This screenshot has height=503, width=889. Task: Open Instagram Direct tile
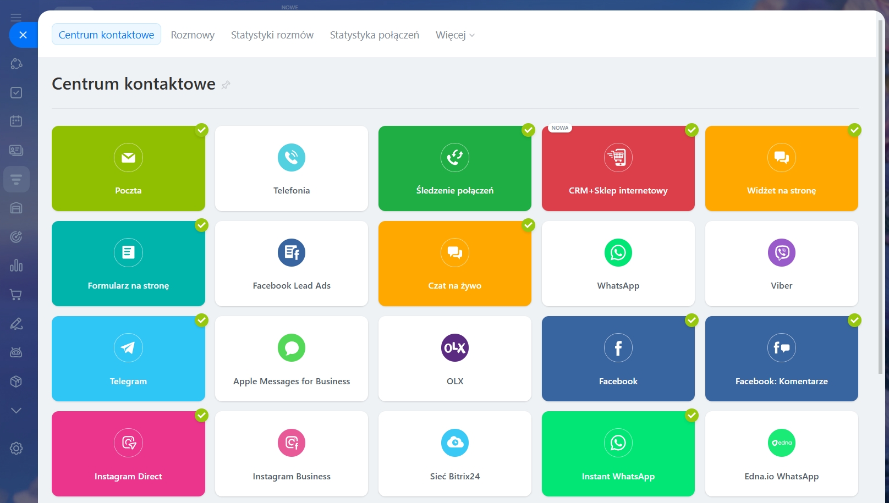(x=128, y=454)
